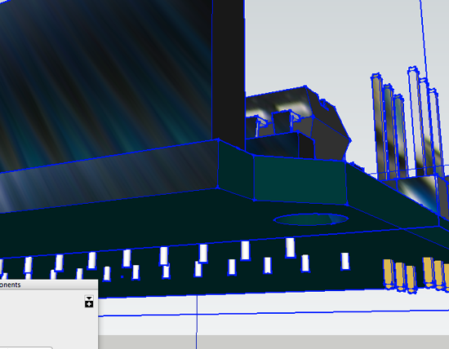
Task: Open the Components panel details menu arrow
Action: (89, 302)
